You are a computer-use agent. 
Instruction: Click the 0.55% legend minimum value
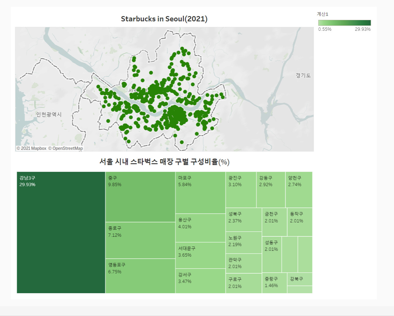[x=325, y=29]
